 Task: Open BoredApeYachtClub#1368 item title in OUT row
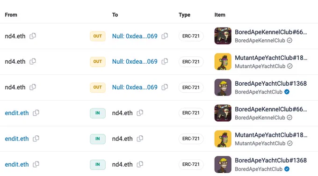tap(271, 84)
